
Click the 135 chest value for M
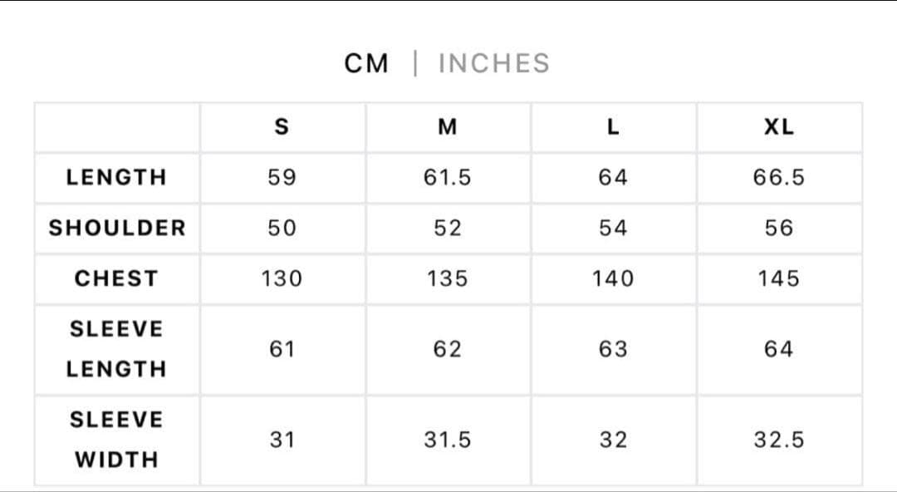pyautogui.click(x=448, y=278)
